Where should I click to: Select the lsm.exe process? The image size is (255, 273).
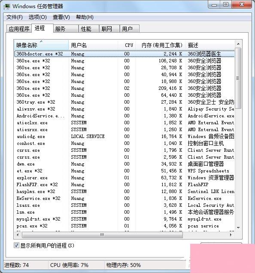click(x=124, y=212)
